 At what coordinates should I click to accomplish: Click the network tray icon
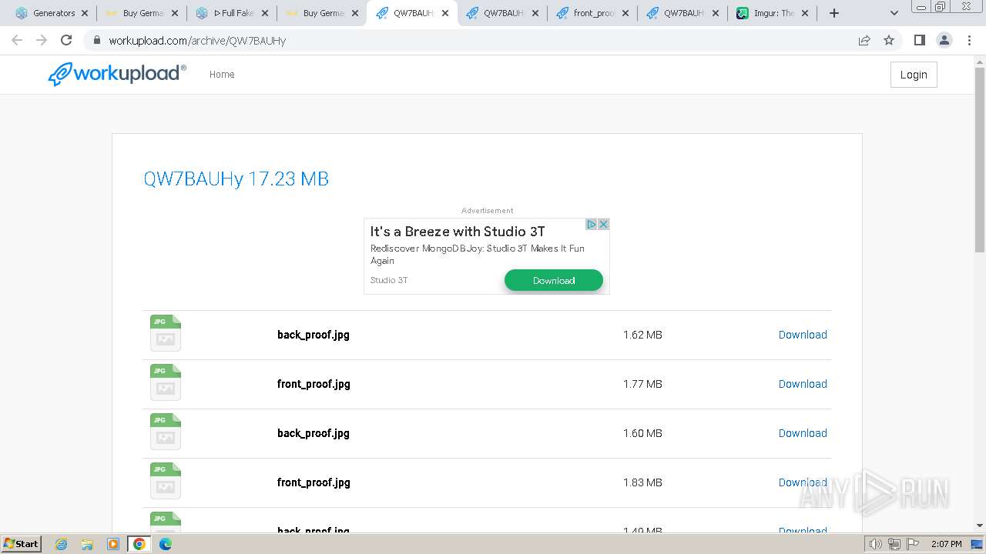tap(894, 544)
